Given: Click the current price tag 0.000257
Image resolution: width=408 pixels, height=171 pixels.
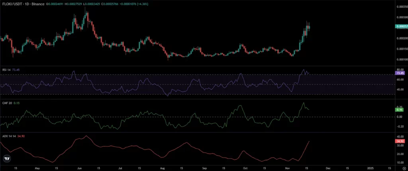Looking at the screenshot, I should click(401, 27).
